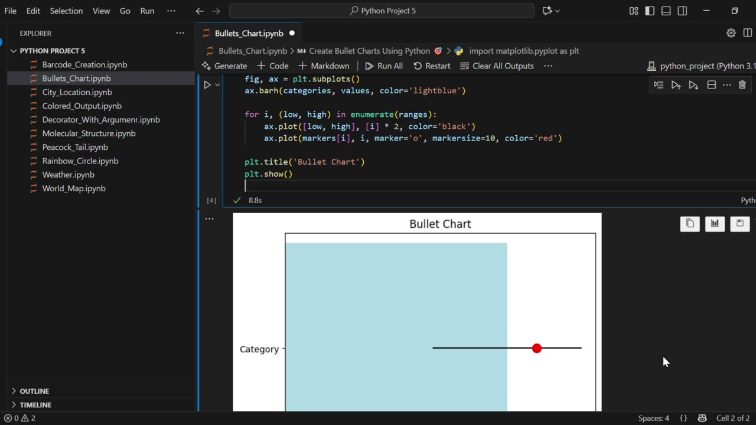Open World_Map.ipynb file

[74, 188]
